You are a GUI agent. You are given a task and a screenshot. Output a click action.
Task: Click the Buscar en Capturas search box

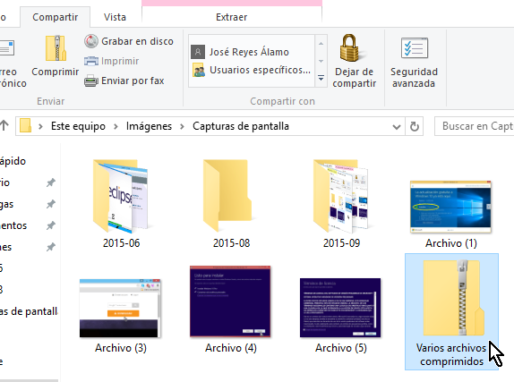coord(474,126)
